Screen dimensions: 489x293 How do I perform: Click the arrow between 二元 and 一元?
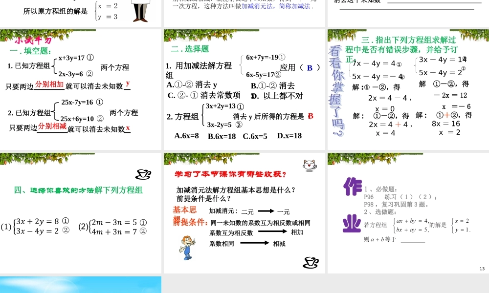coord(266,211)
